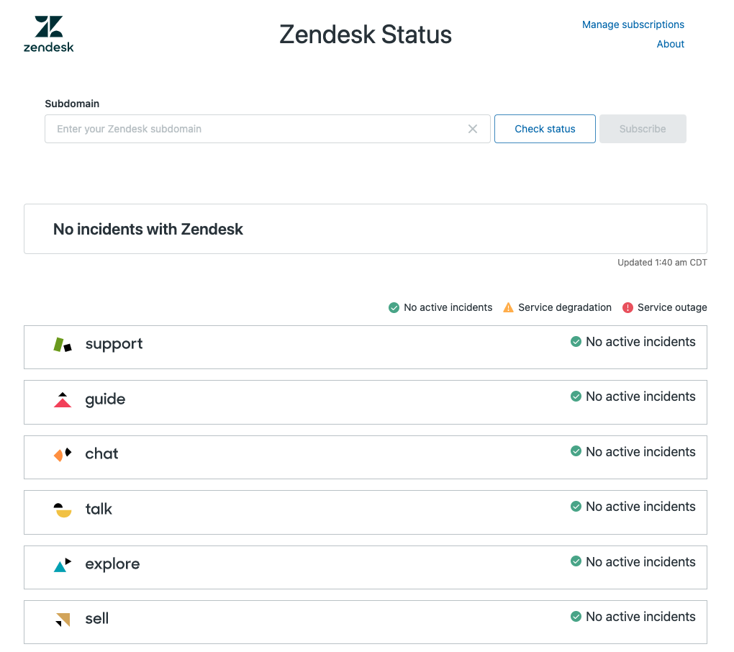Click the 'Service degradation' legend label

(565, 307)
